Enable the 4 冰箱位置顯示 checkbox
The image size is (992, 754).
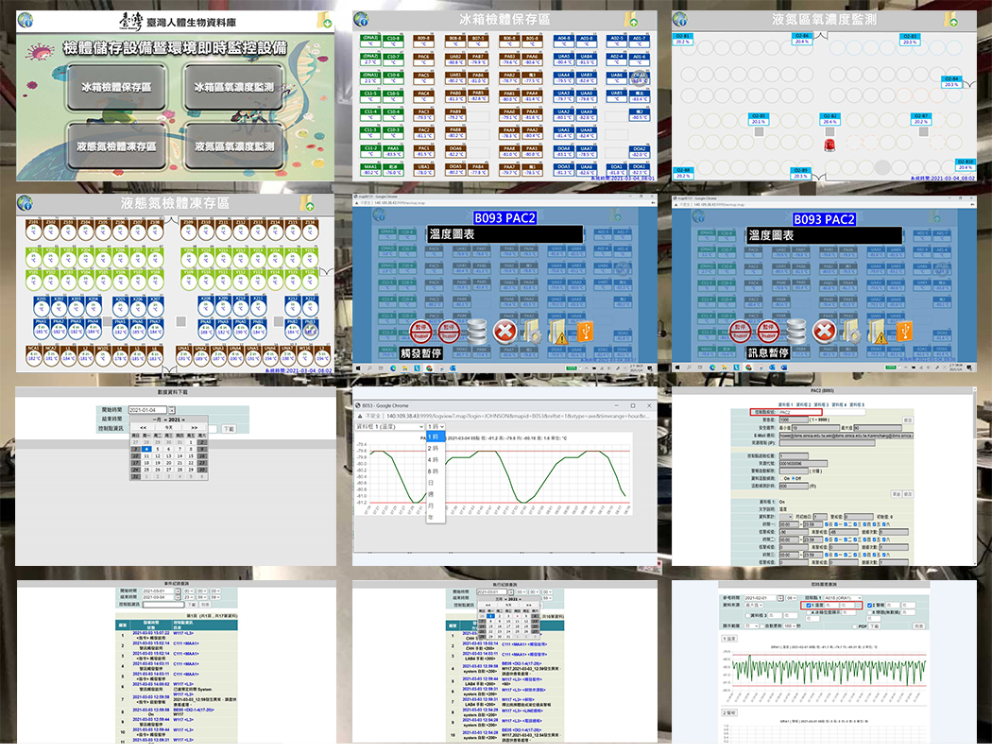point(810,612)
